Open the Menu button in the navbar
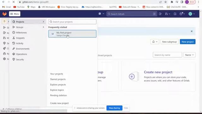202x114 pixels. pyautogui.click(x=15, y=14)
